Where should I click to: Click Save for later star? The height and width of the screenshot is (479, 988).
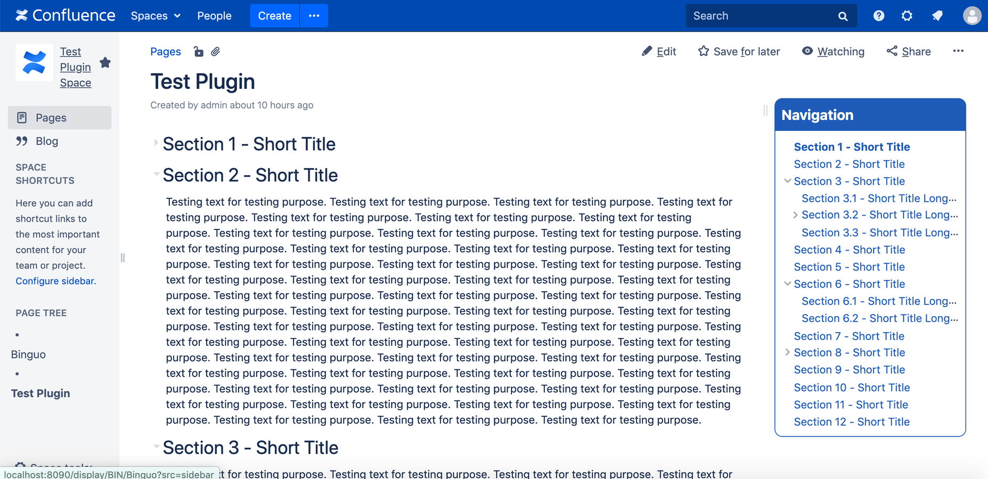click(x=739, y=52)
